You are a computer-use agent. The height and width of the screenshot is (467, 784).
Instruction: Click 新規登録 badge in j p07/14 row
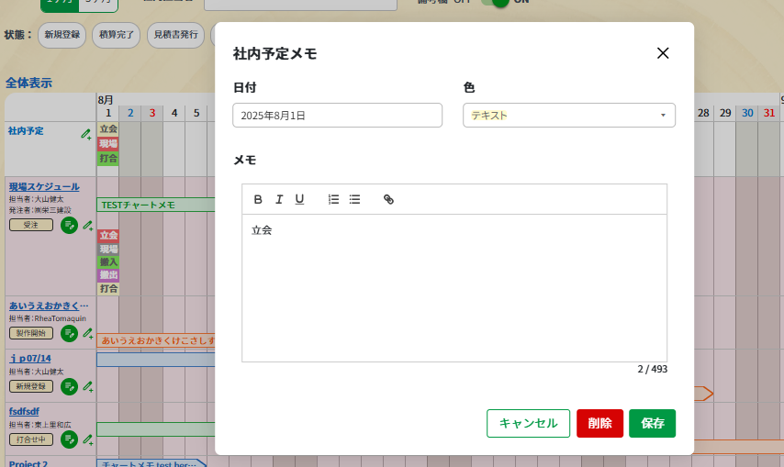pos(31,386)
